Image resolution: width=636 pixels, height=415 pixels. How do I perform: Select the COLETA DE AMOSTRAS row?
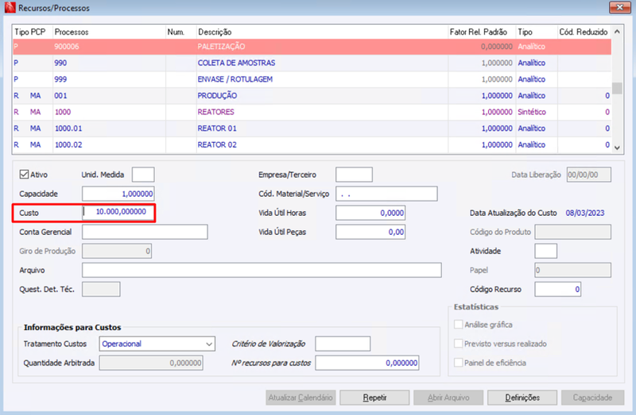(312, 63)
